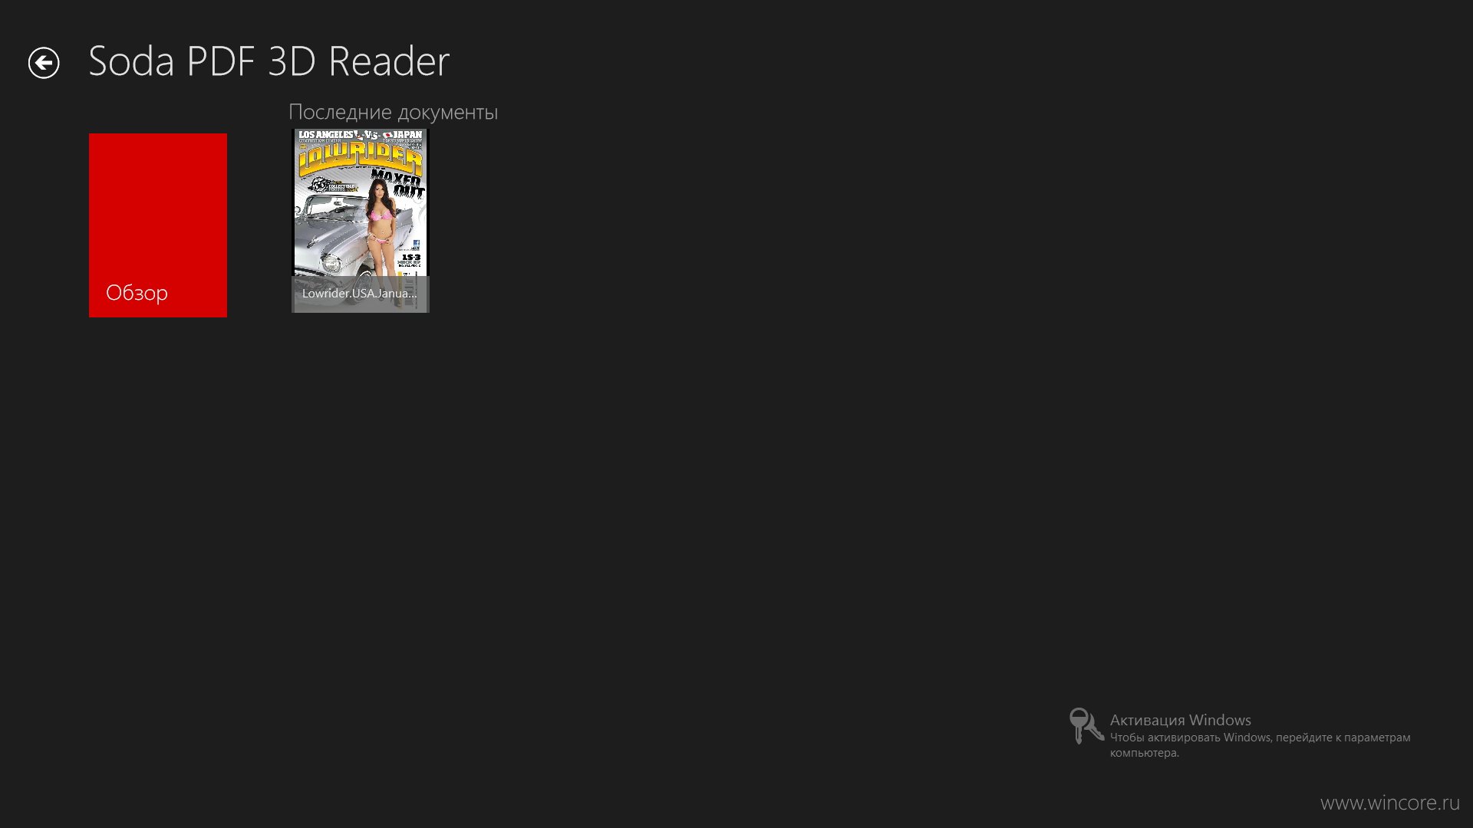Viewport: 1473px width, 828px height.
Task: Click the 153 issue badge on the cover
Action: (411, 258)
